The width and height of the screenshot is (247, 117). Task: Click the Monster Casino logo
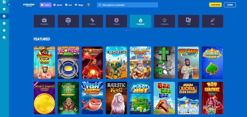click(x=29, y=5)
